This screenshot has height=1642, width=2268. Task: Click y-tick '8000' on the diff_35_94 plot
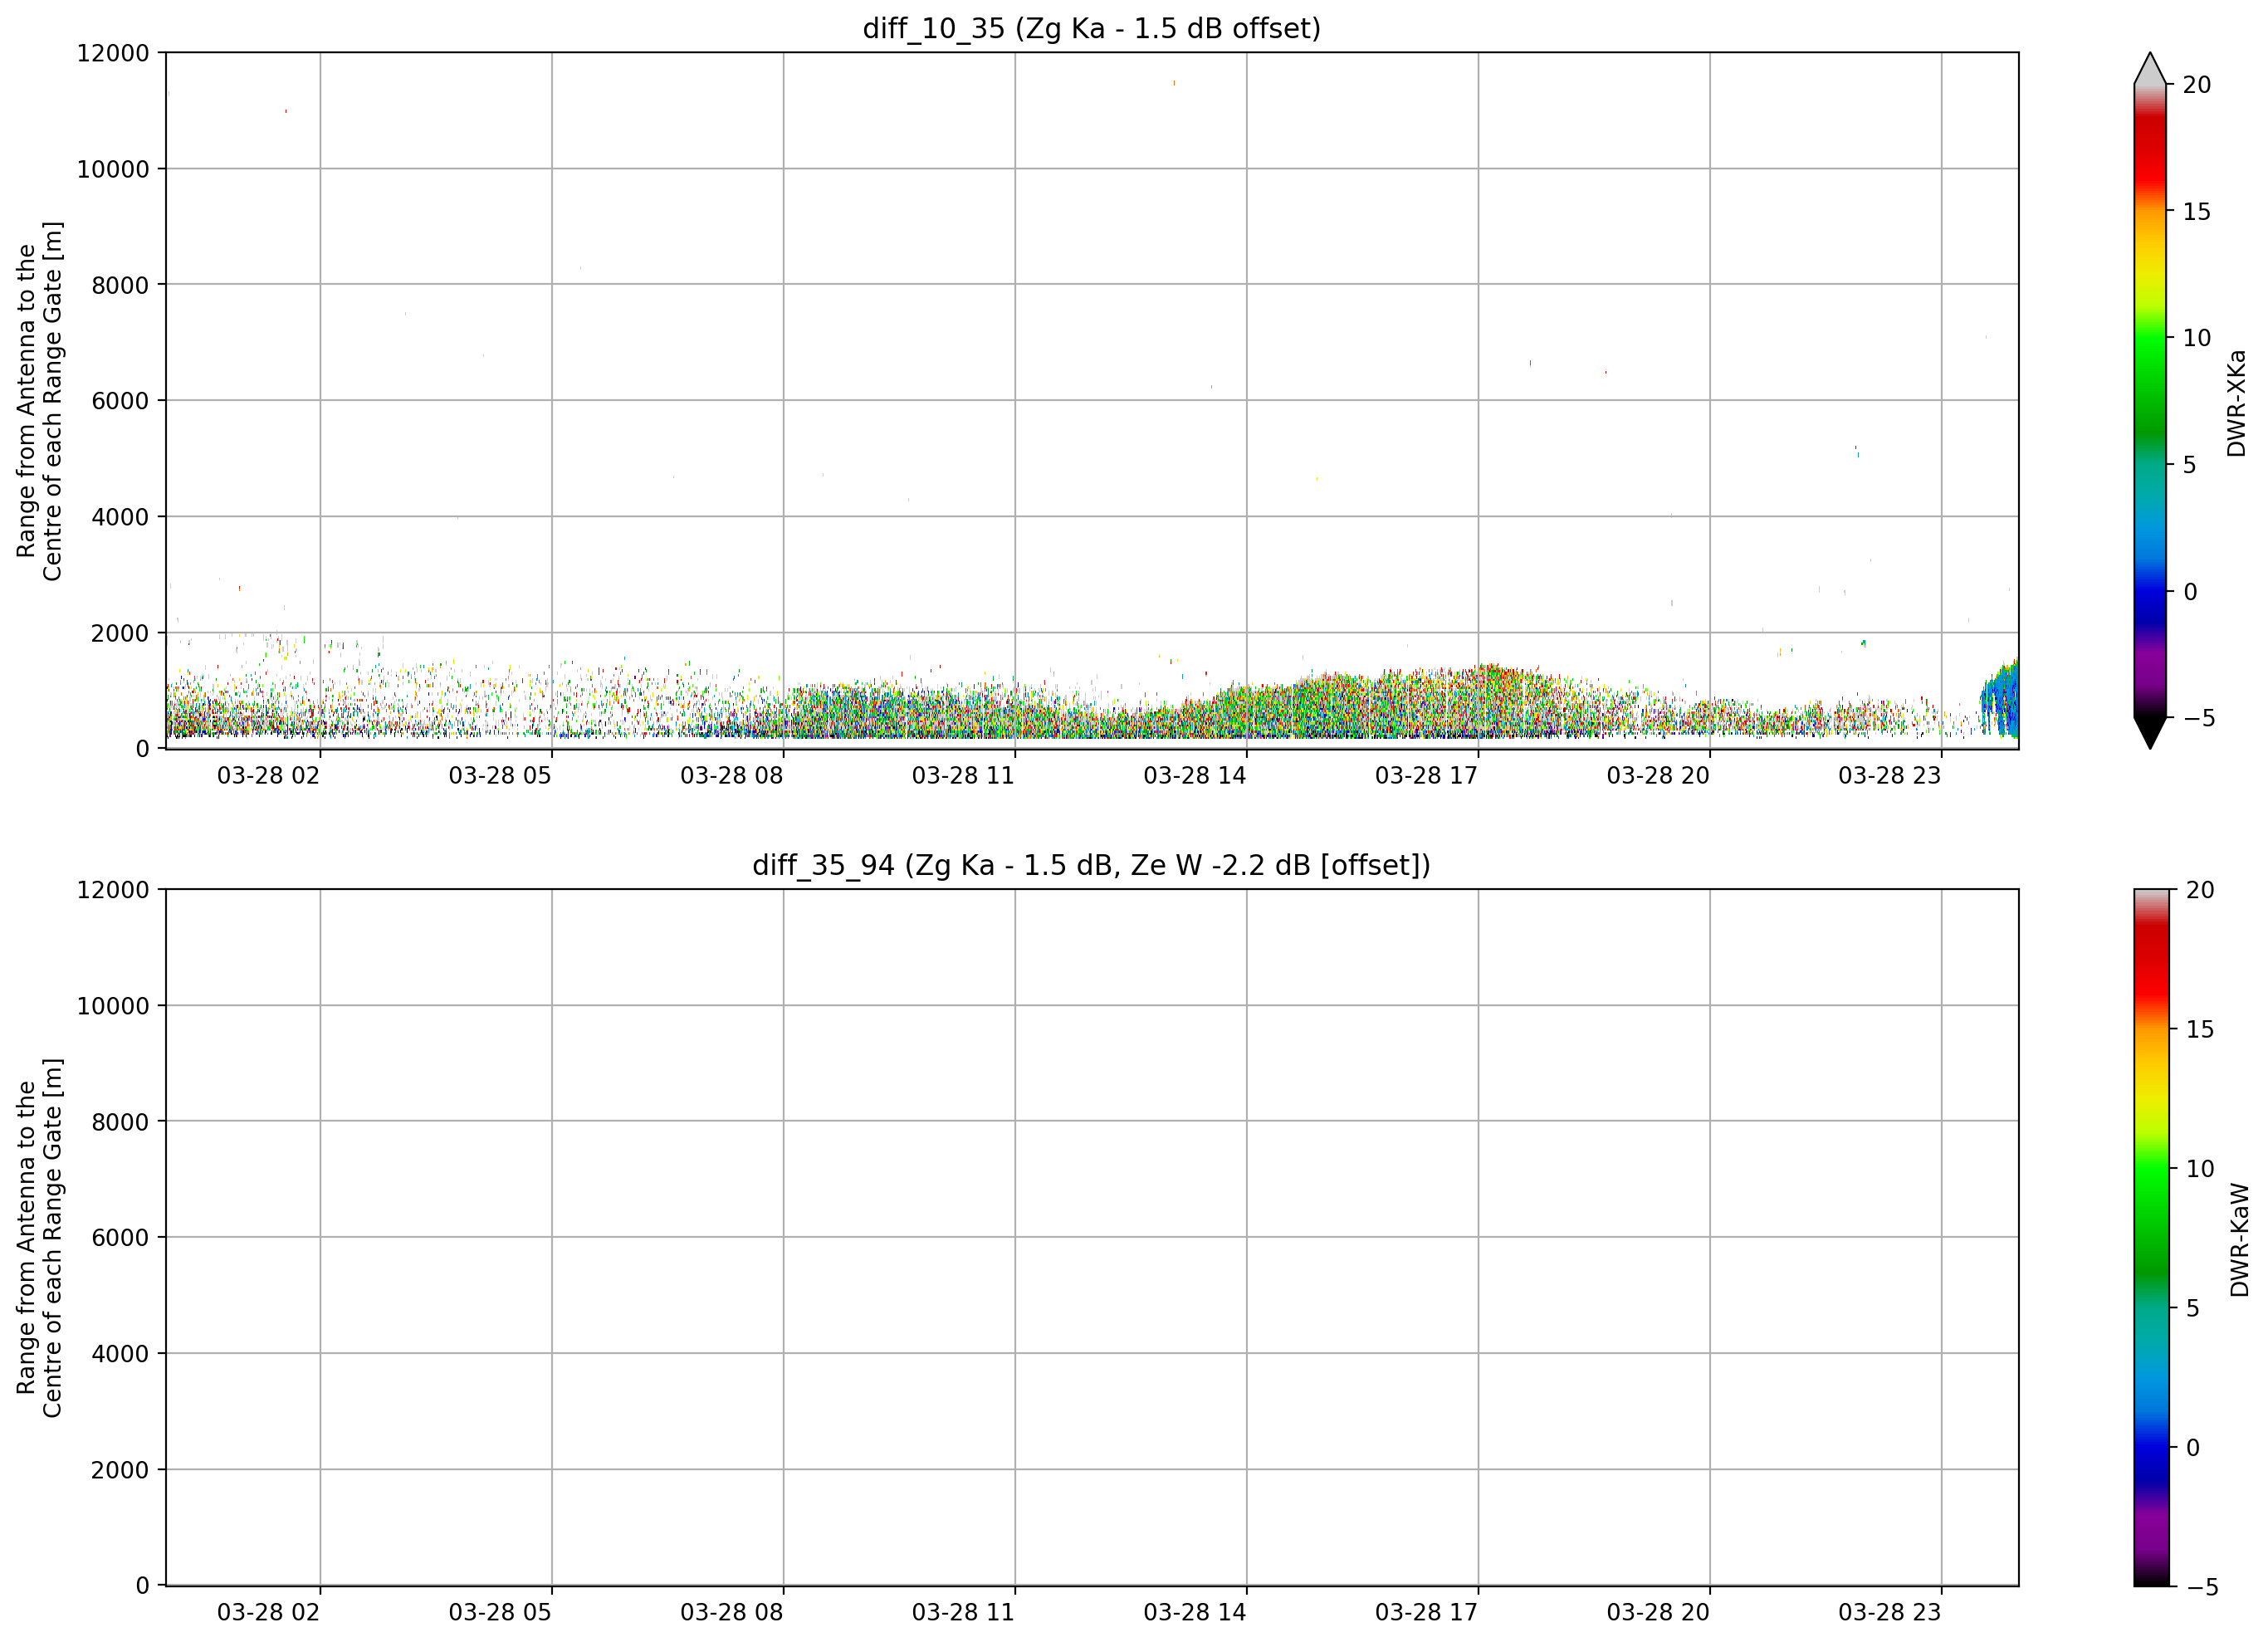[x=120, y=1122]
